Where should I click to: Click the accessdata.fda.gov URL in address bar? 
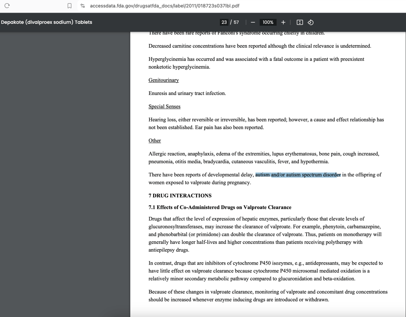click(x=164, y=6)
